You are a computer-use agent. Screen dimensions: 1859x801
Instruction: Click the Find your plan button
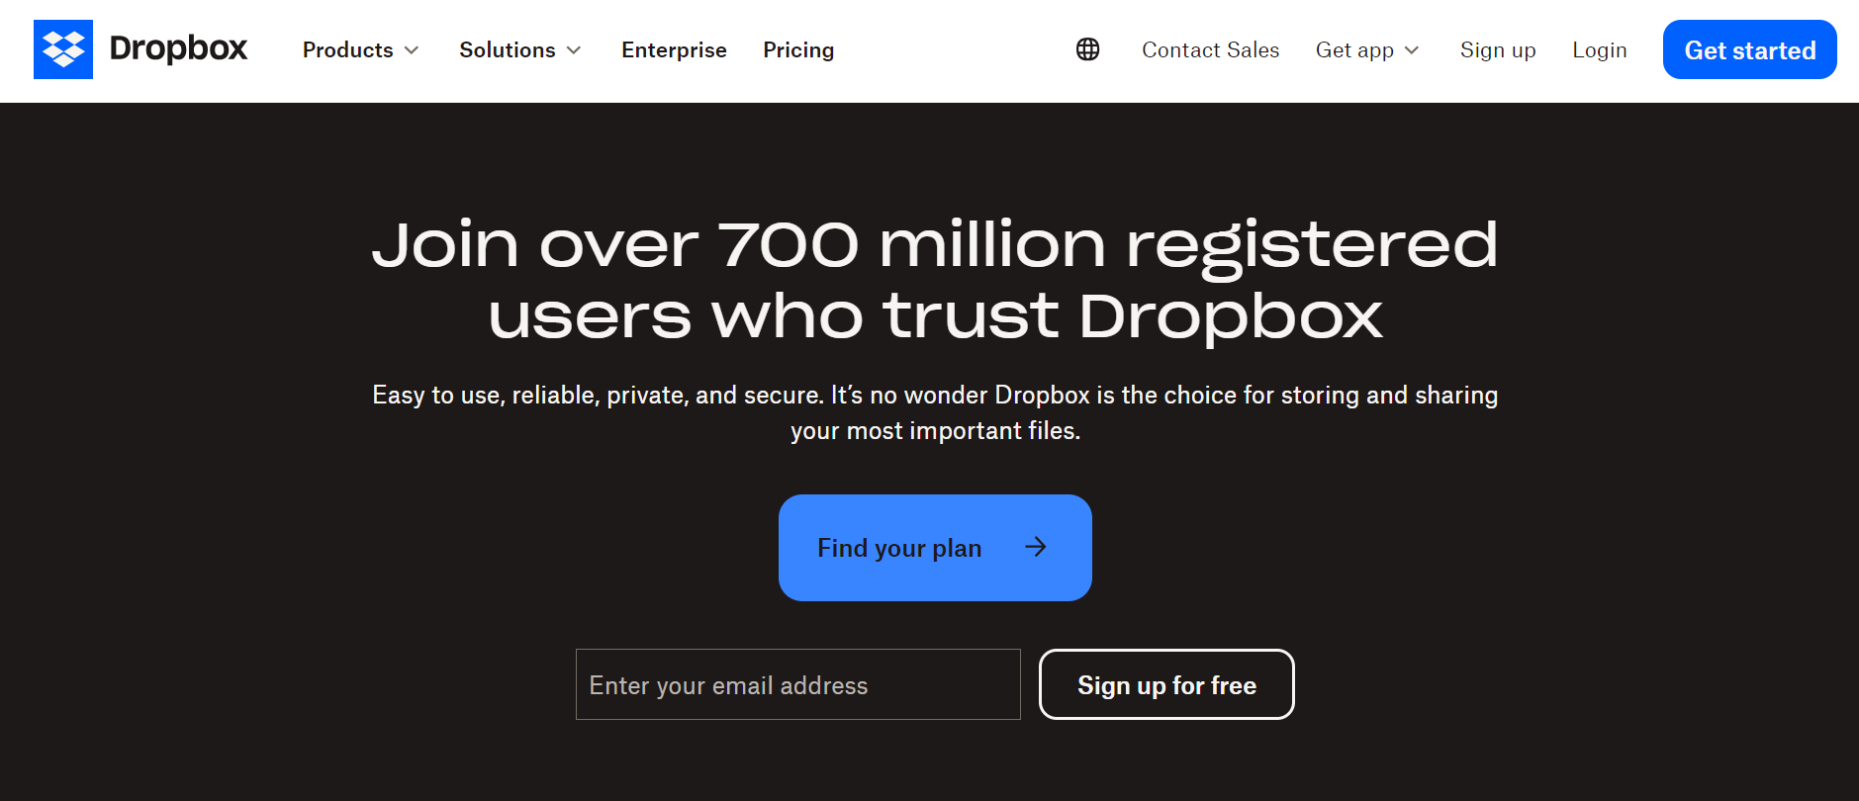click(x=935, y=548)
